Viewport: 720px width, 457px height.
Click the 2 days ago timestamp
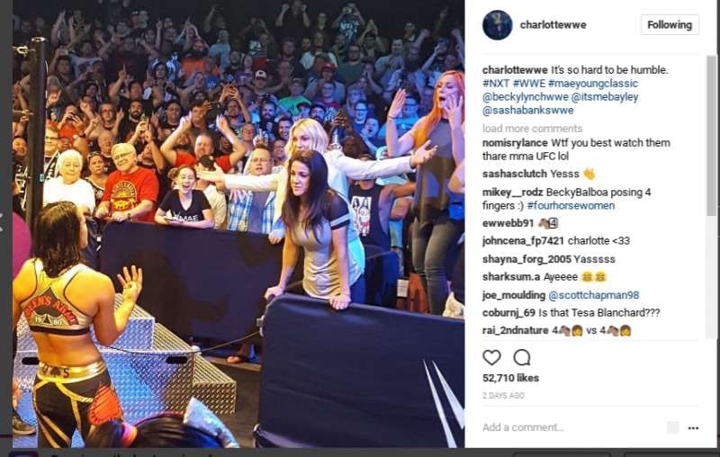503,396
